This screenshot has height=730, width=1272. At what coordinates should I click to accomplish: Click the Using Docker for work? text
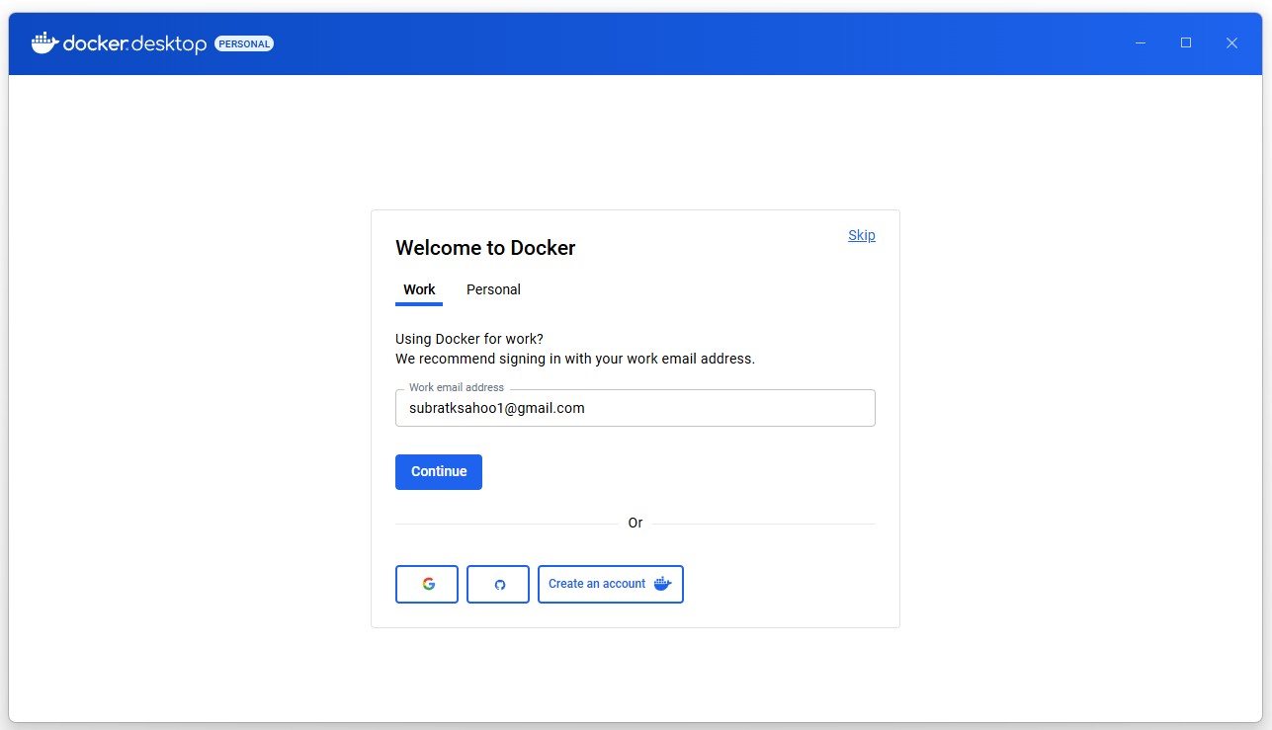468,339
